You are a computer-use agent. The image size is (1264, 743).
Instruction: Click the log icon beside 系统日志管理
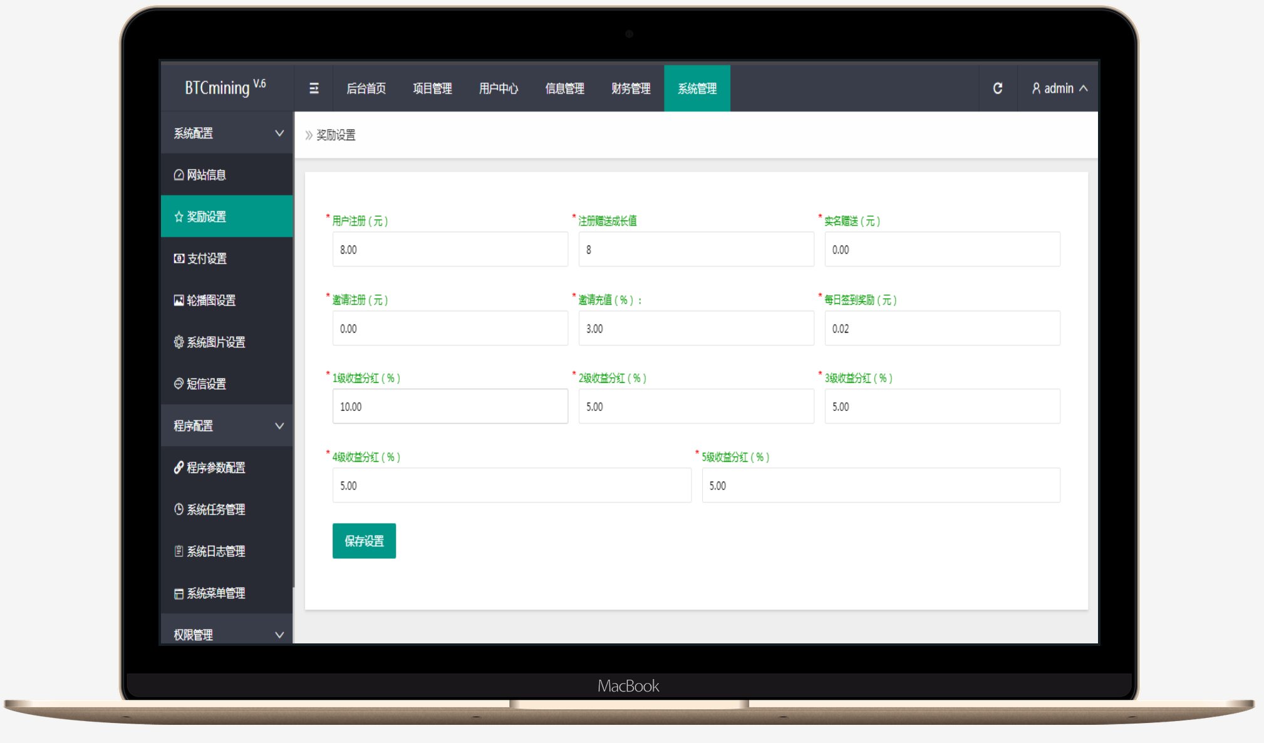[x=179, y=551]
